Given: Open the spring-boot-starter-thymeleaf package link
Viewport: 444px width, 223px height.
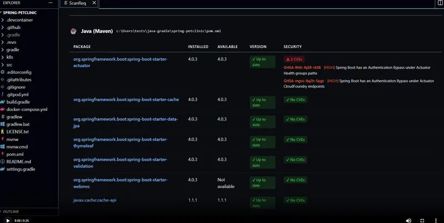Looking at the screenshot, I should pos(120,143).
